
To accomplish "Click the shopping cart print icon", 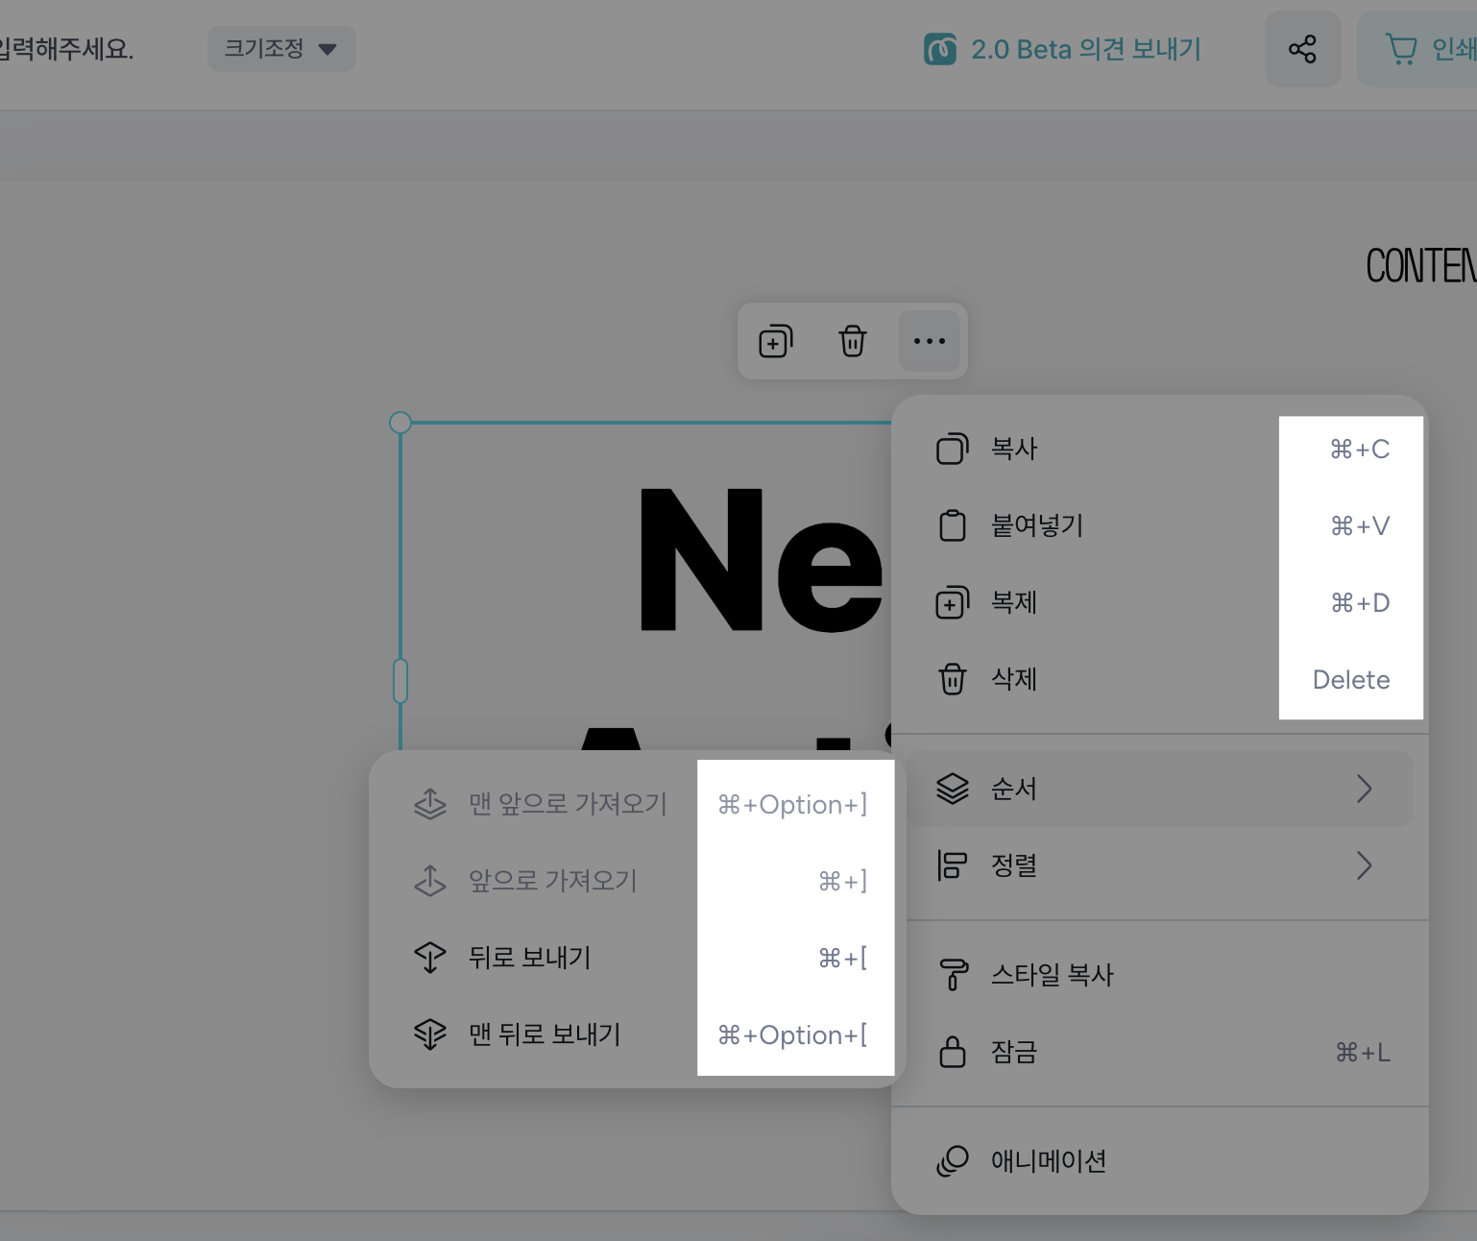I will (1401, 49).
